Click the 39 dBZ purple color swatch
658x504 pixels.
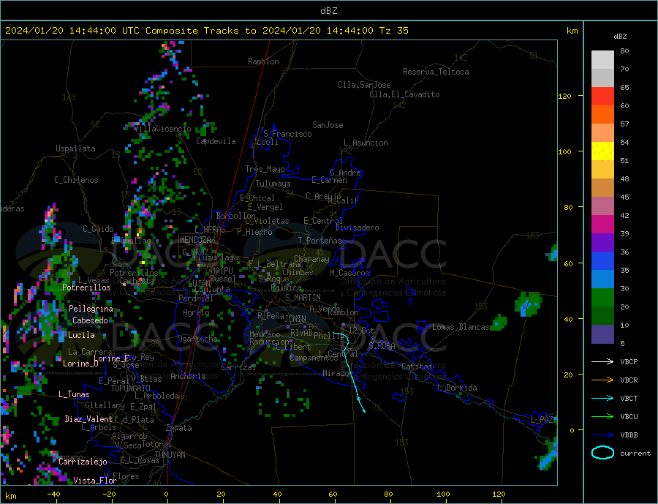coord(602,243)
